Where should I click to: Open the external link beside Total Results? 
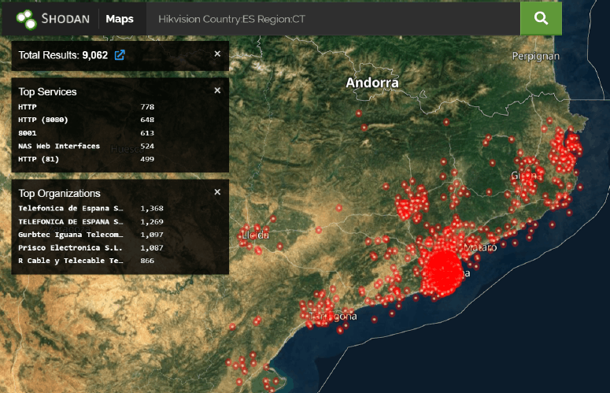click(120, 55)
